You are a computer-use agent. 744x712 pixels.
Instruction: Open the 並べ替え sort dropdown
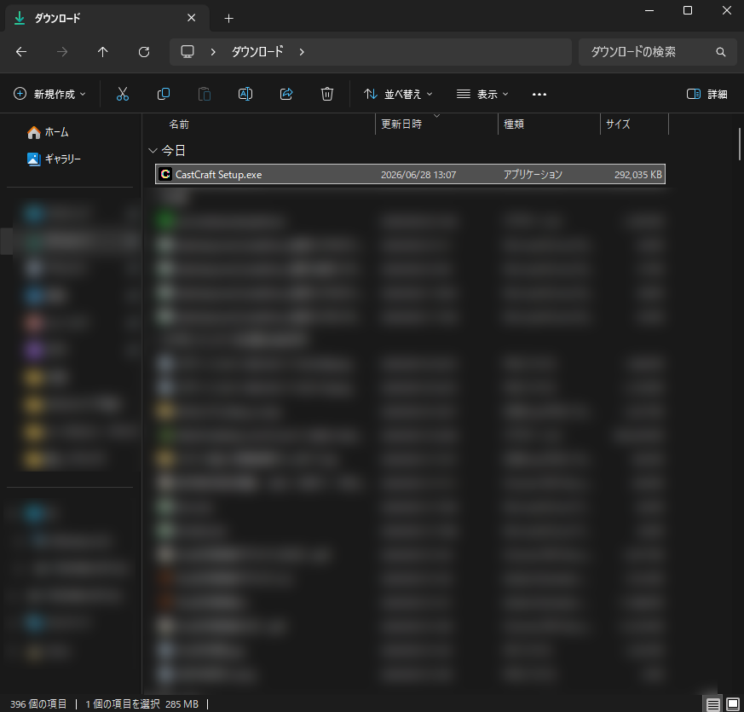coord(398,94)
